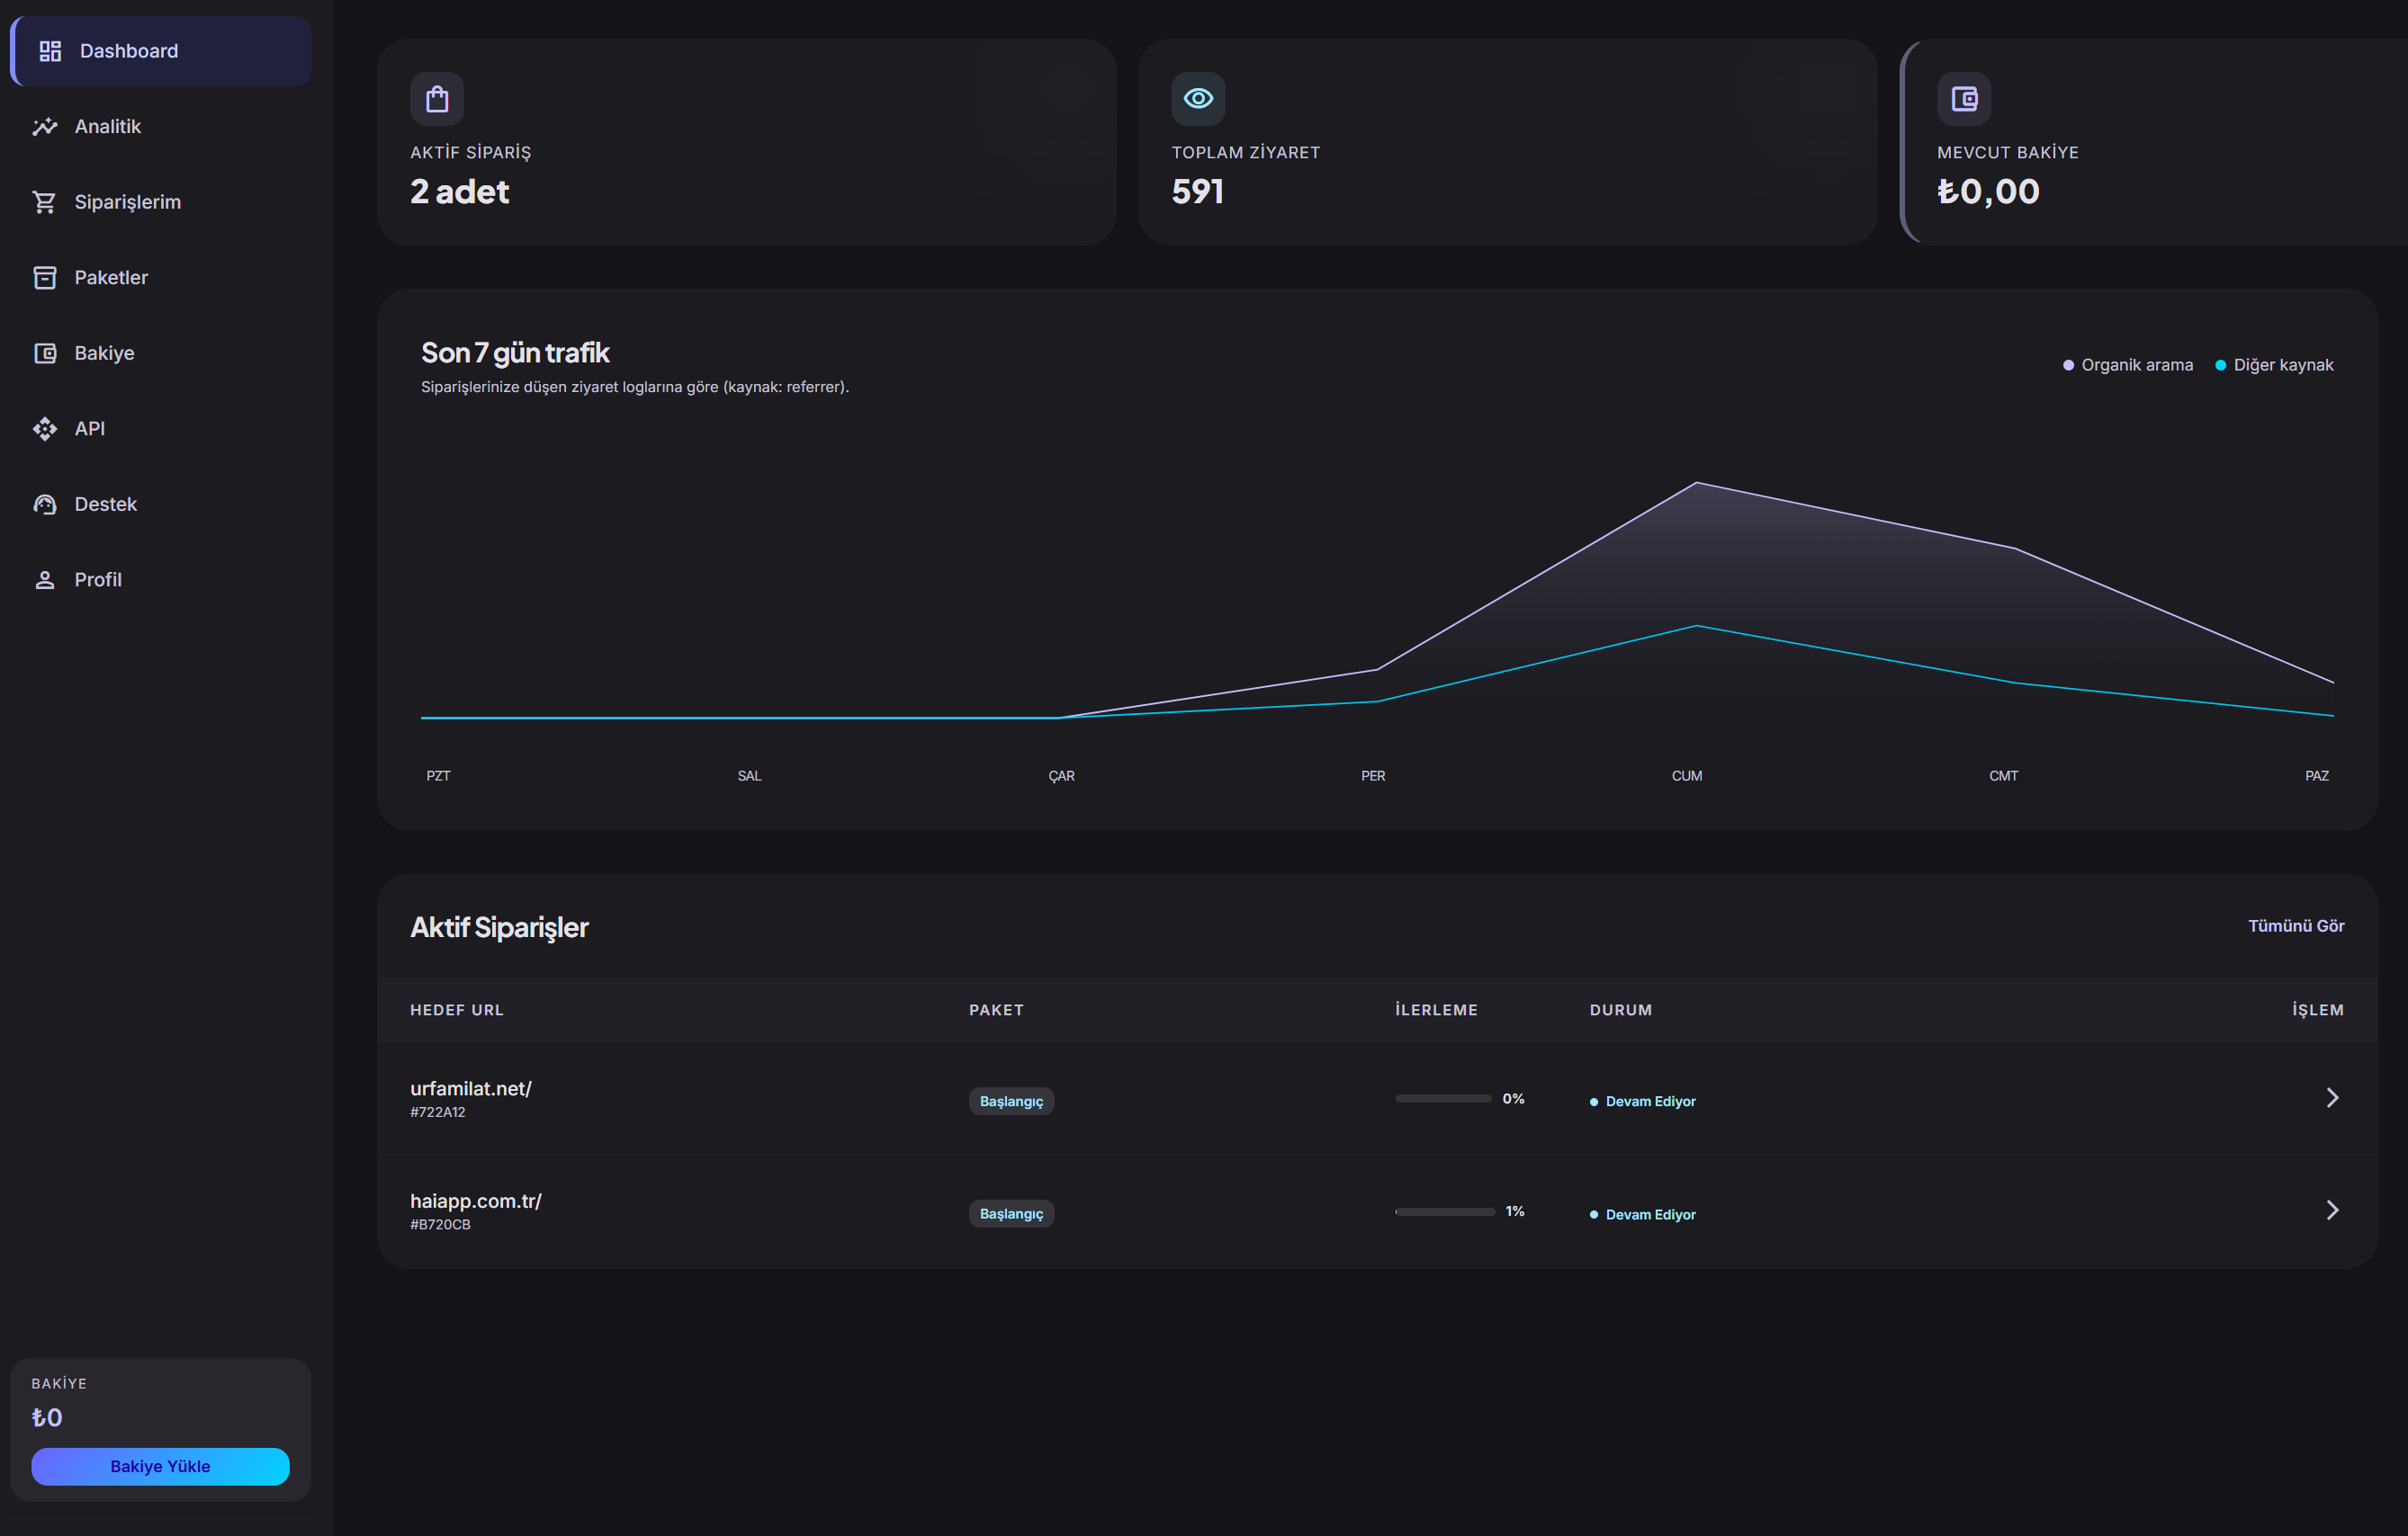The height and width of the screenshot is (1536, 2408).
Task: Click the Bakiye Yükle button
Action: coord(160,1467)
